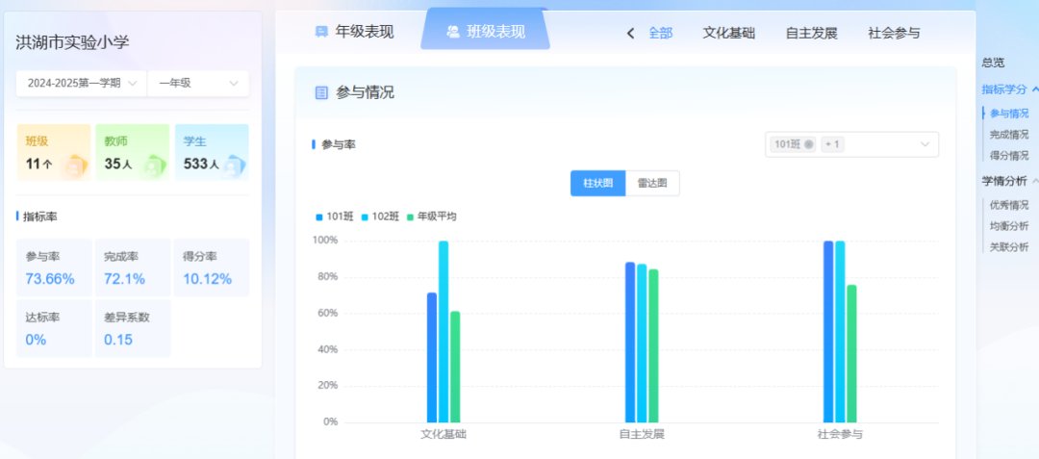The image size is (1039, 459).
Task: Toggle the 年级平均 legend item
Action: click(x=431, y=217)
